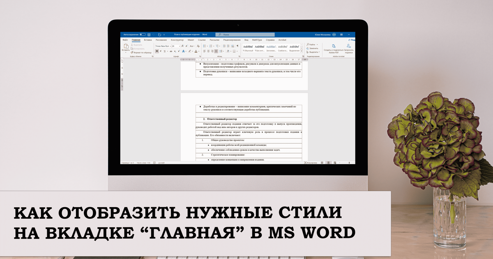Click the Поиск search box
The image size is (493, 259).
pyautogui.click(x=245, y=35)
